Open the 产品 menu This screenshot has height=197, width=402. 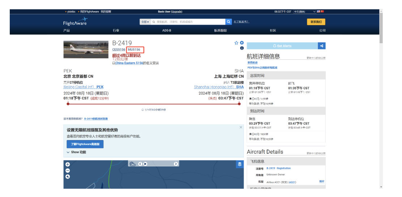[67, 30]
